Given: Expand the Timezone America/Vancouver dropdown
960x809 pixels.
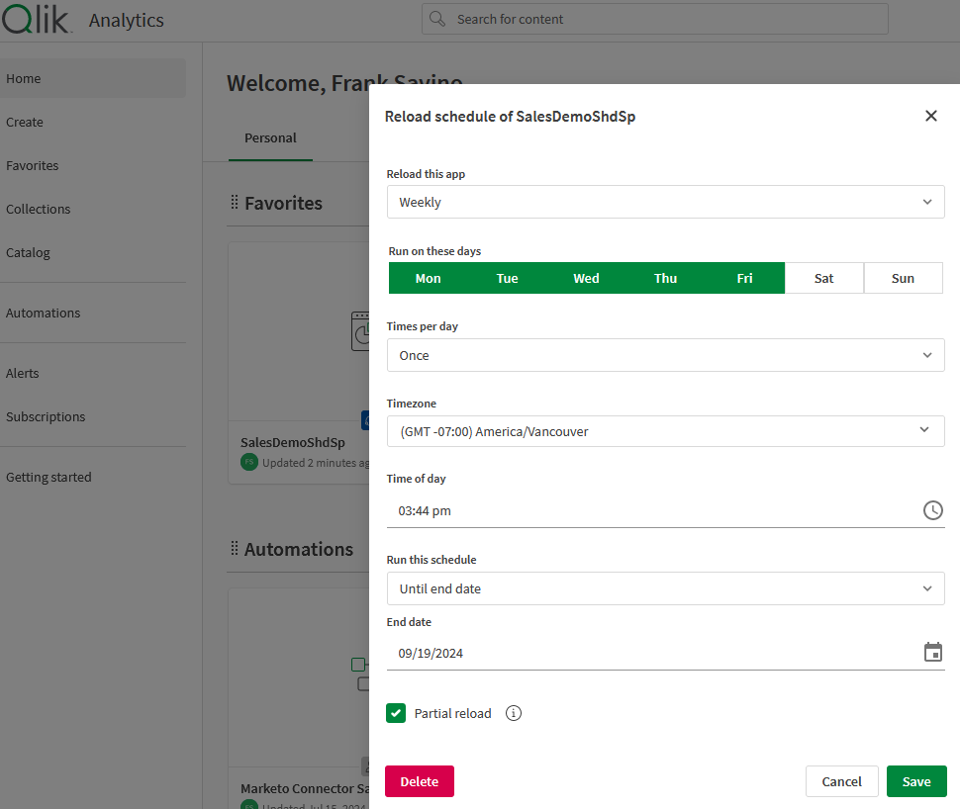Looking at the screenshot, I should click(665, 431).
